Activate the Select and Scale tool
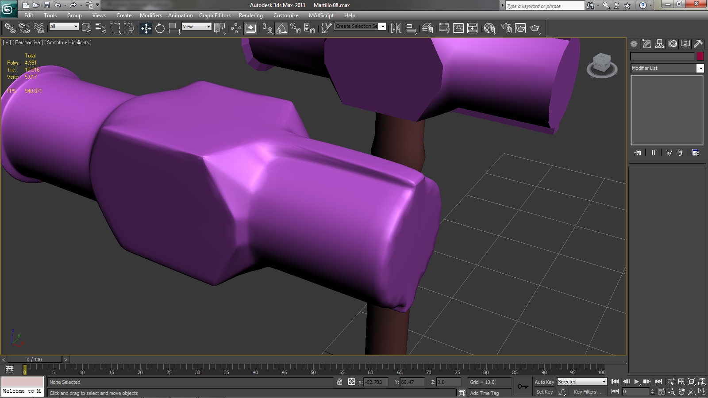The height and width of the screenshot is (398, 708). [x=174, y=28]
